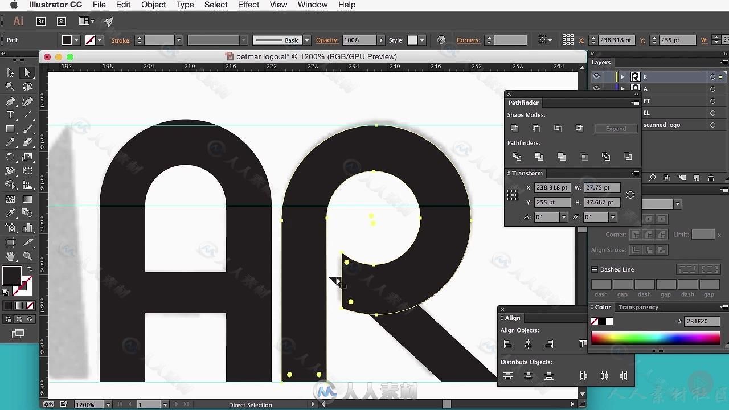
Task: Open the stroke weight dropdown
Action: 178,40
